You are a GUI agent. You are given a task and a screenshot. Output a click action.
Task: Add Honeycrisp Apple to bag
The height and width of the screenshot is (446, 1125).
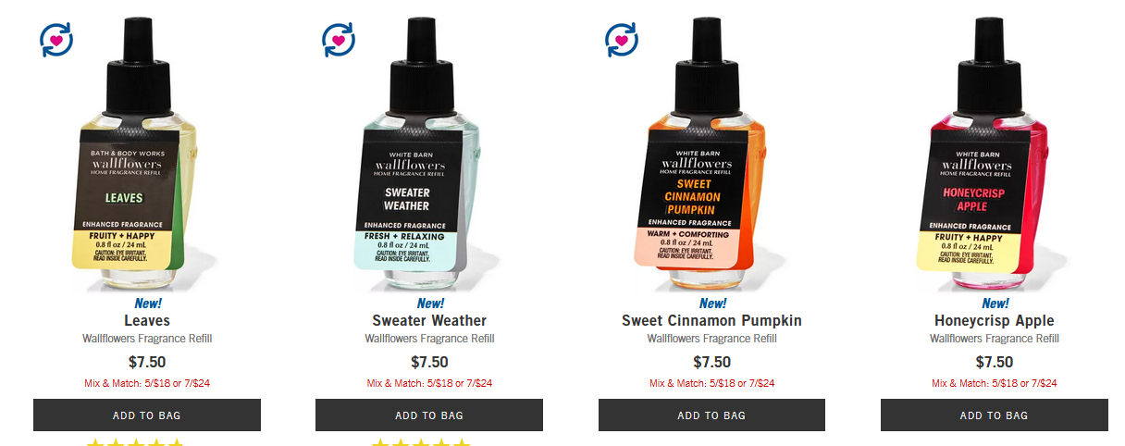(x=995, y=415)
